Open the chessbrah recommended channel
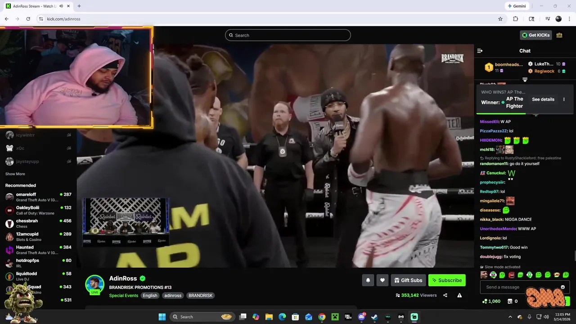The image size is (576, 324). click(x=38, y=223)
